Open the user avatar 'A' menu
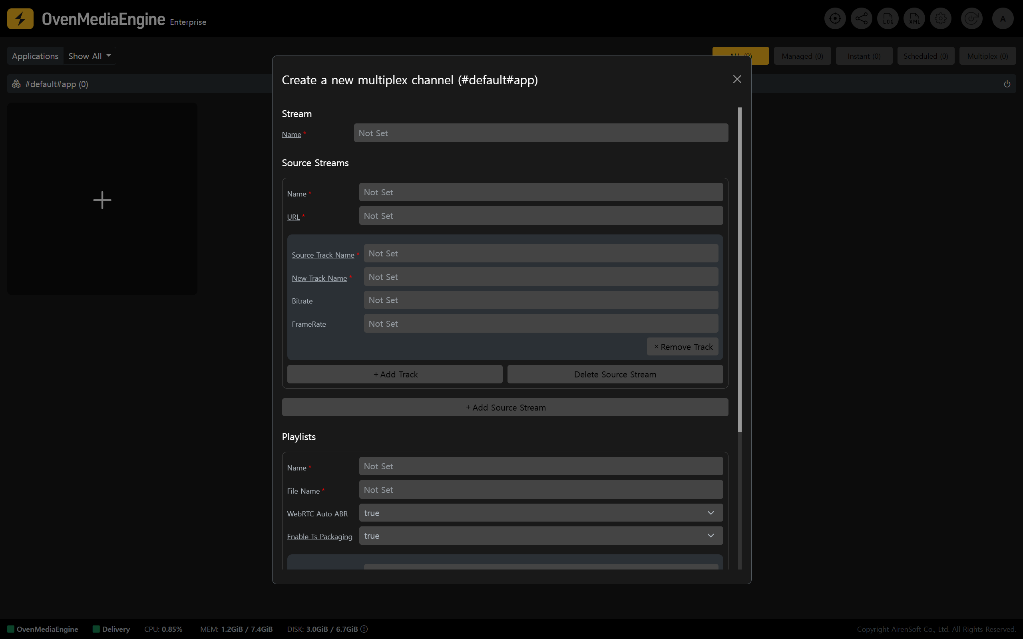 tap(1003, 19)
